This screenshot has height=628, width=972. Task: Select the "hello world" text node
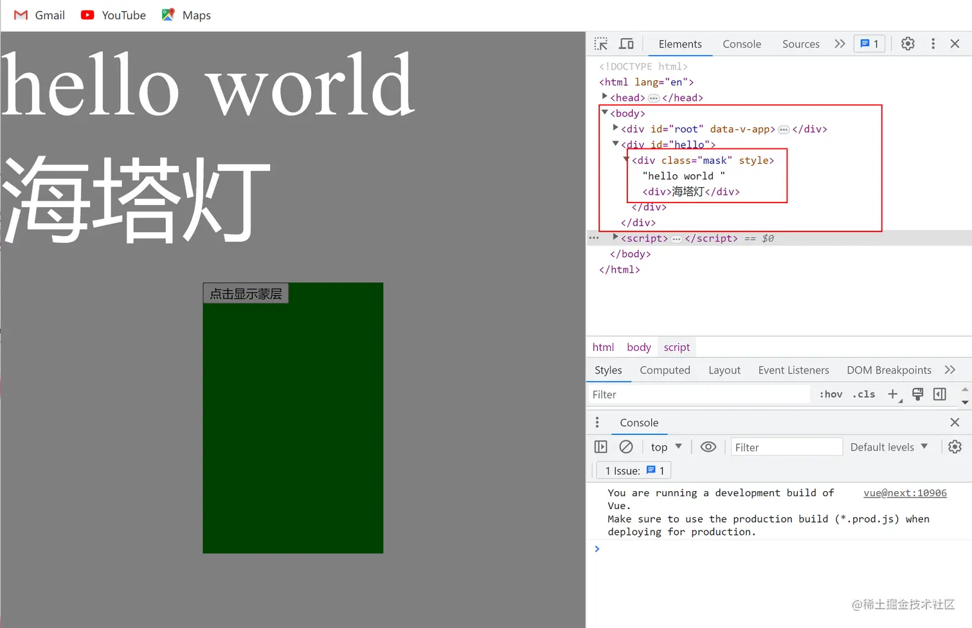pyautogui.click(x=684, y=175)
